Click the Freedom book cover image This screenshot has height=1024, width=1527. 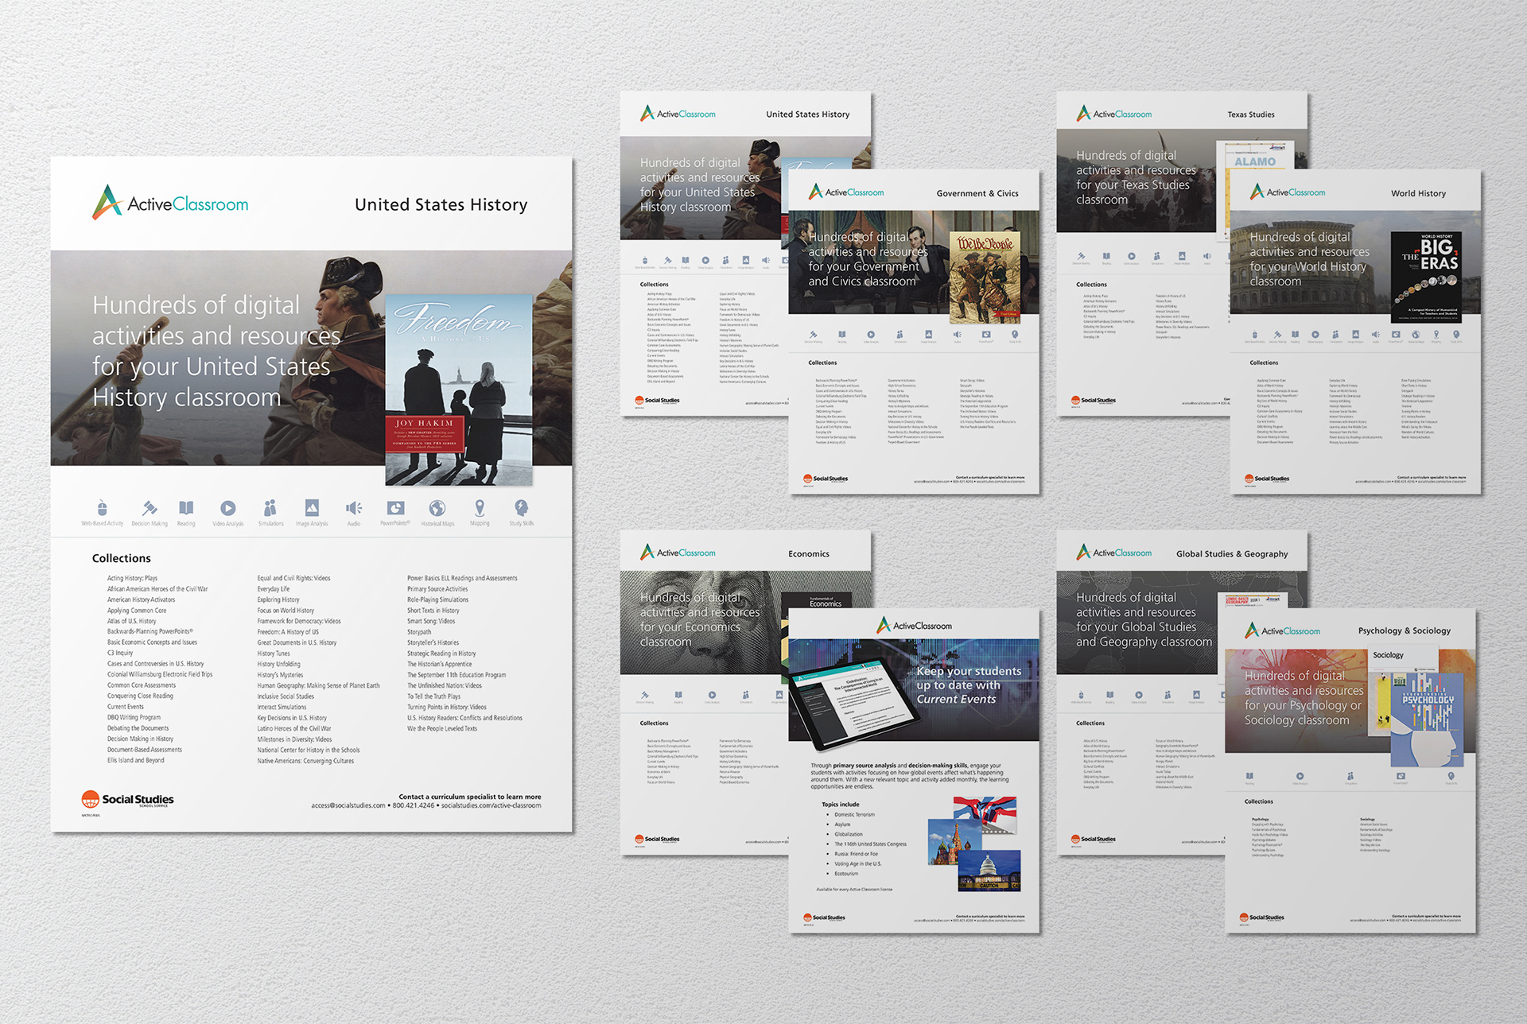(459, 390)
